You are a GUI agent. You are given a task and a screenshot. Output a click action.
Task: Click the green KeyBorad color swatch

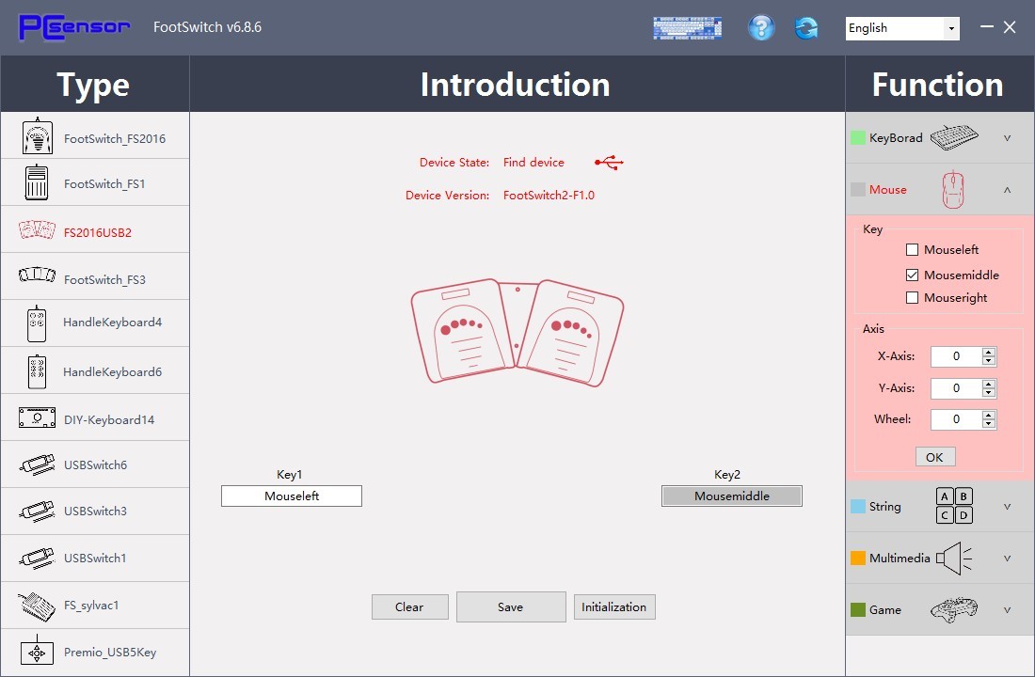point(858,138)
